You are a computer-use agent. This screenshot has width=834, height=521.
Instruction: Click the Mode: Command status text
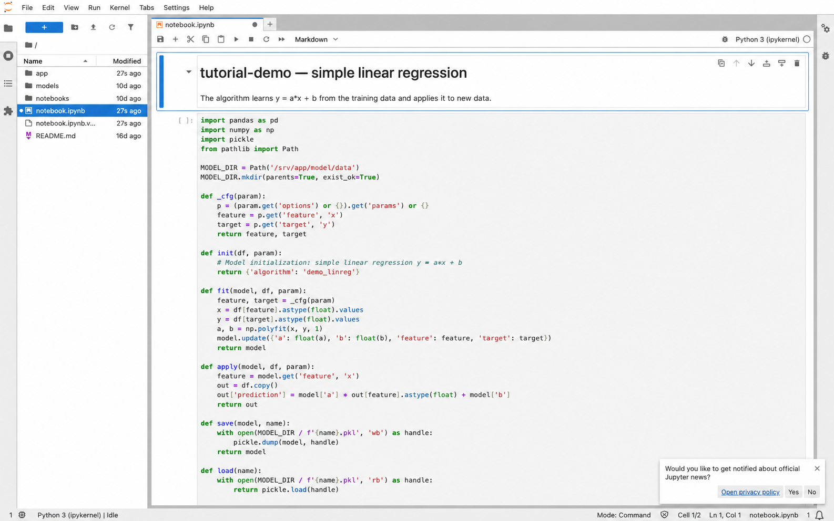coord(624,515)
